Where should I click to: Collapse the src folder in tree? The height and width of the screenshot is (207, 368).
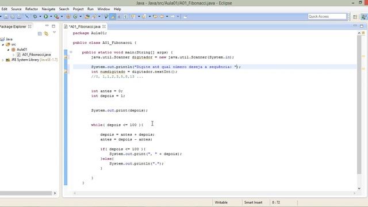click(x=3, y=44)
